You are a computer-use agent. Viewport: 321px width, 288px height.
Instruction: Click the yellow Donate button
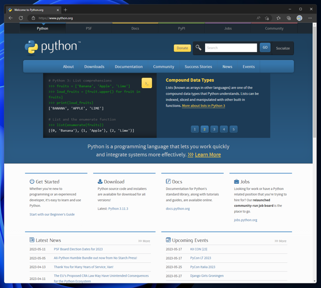point(182,48)
